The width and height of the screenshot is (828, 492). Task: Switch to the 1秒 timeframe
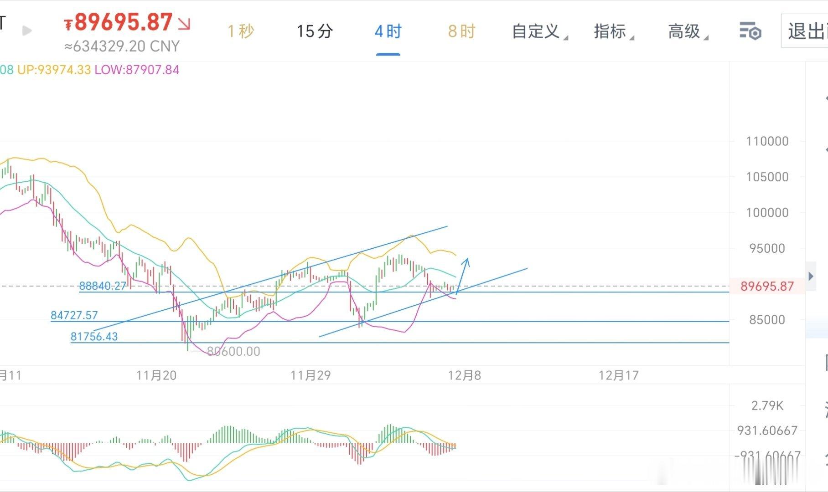240,31
